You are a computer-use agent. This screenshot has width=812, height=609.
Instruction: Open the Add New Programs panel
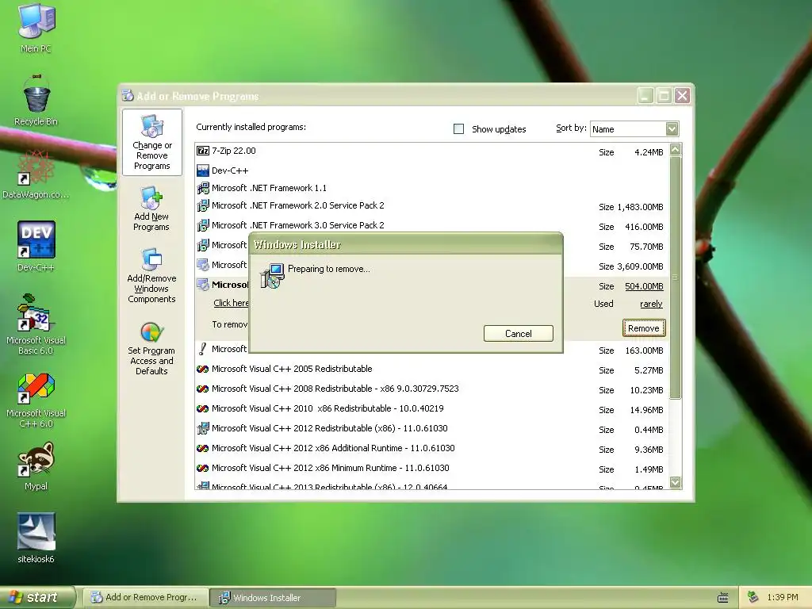click(151, 209)
